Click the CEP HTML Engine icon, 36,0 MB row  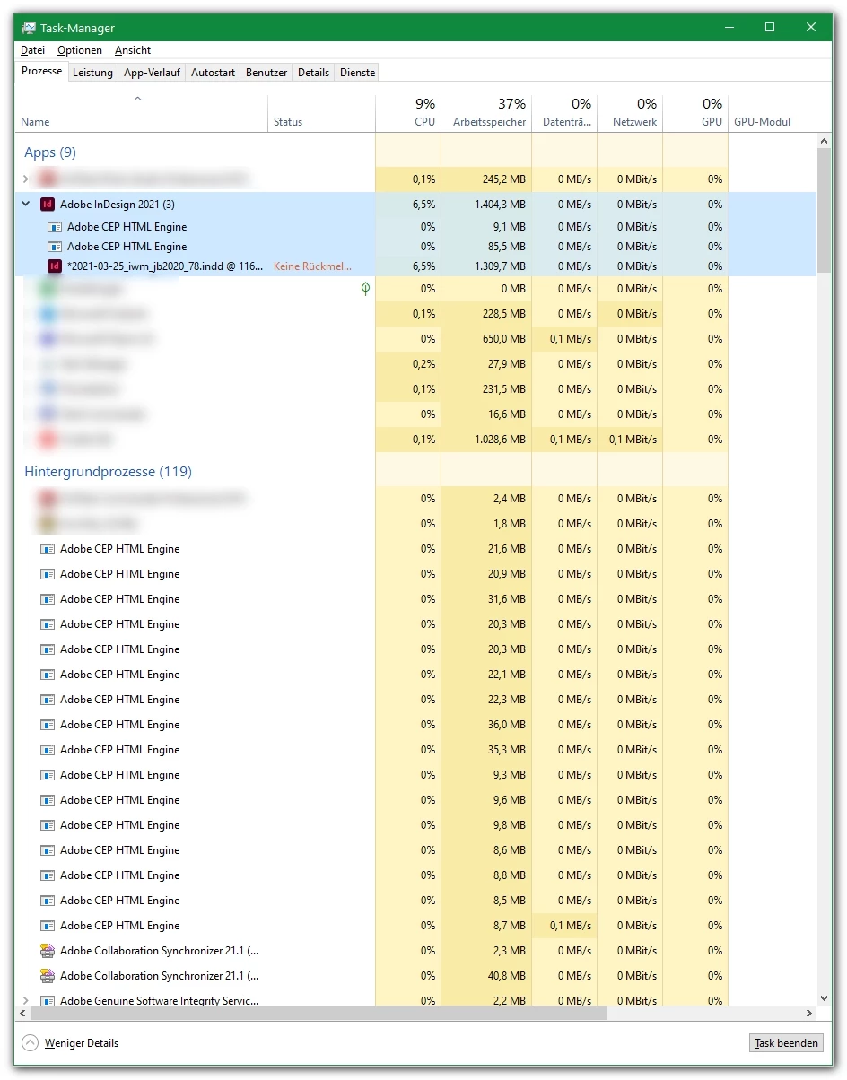[x=48, y=725]
